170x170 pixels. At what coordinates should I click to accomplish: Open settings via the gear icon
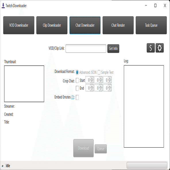pos(160,48)
